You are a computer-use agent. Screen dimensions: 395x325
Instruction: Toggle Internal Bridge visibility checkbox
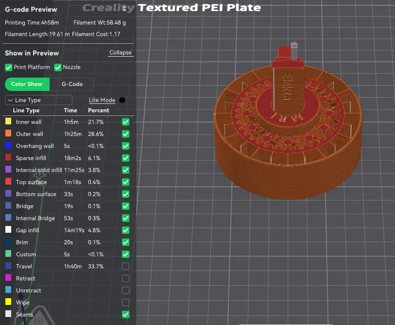tap(126, 218)
